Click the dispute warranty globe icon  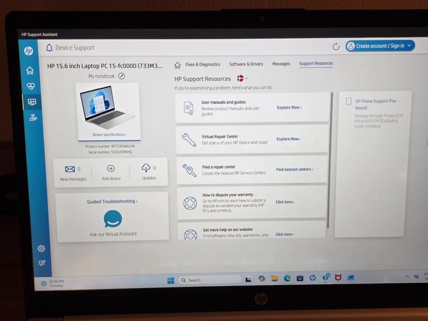190,203
